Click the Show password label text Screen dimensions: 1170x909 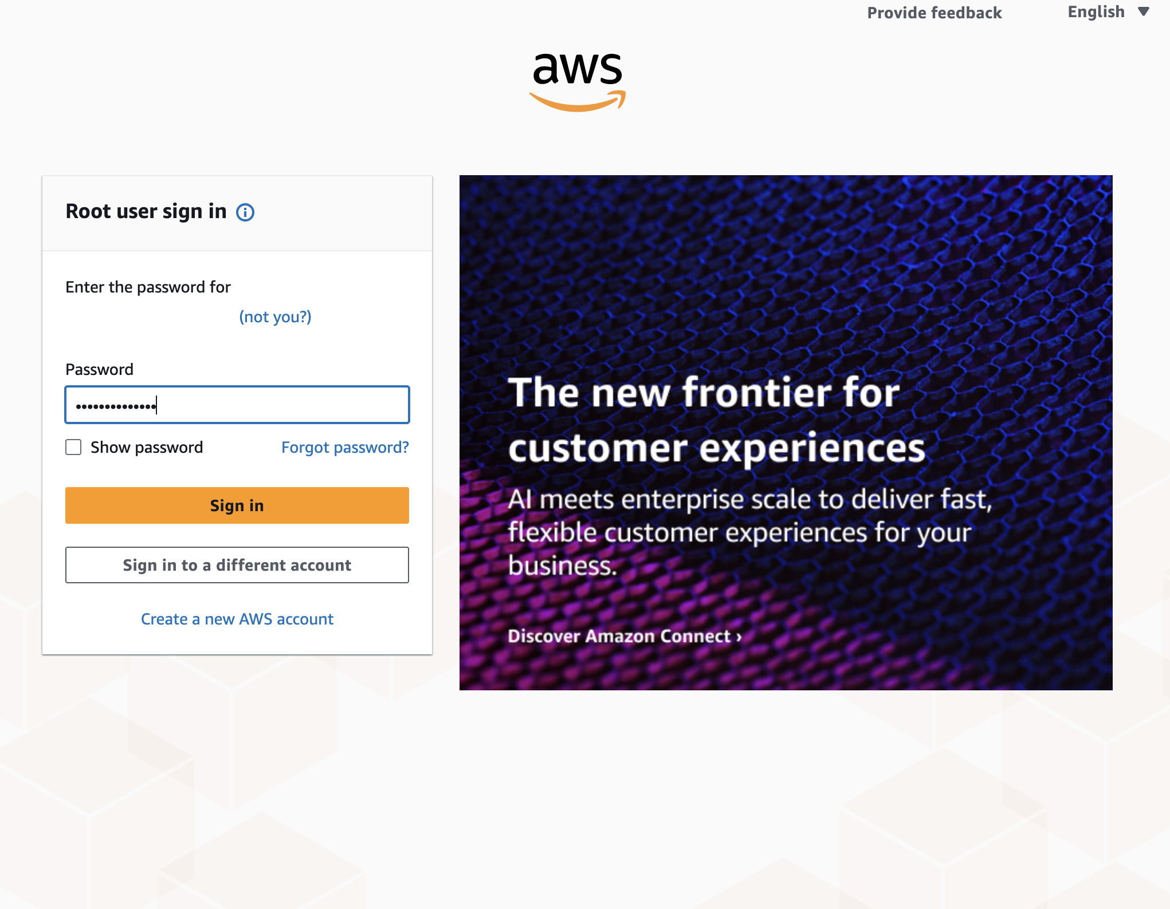(x=147, y=447)
